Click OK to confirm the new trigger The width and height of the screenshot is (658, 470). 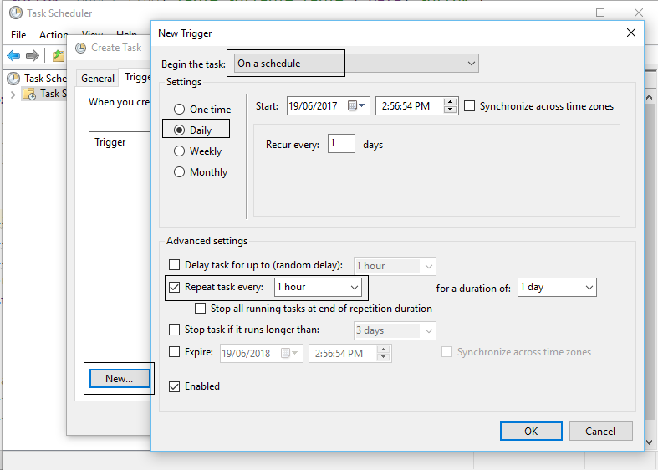pyautogui.click(x=531, y=431)
